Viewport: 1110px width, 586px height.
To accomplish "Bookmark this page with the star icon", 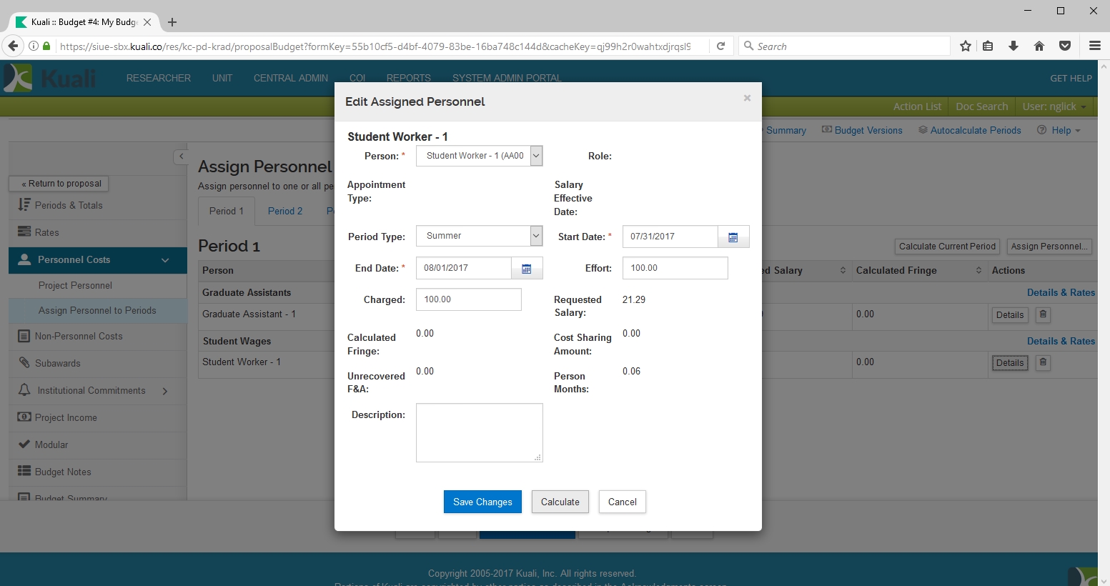I will pyautogui.click(x=966, y=46).
